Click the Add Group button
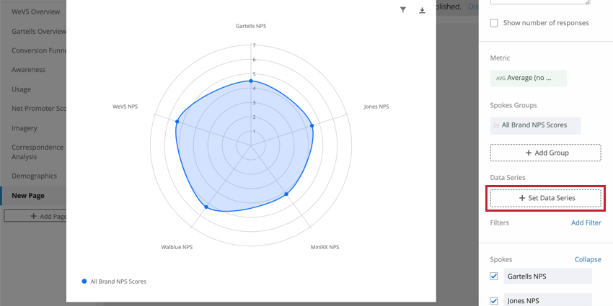Viewport: 613px width, 306px height. 545,153
